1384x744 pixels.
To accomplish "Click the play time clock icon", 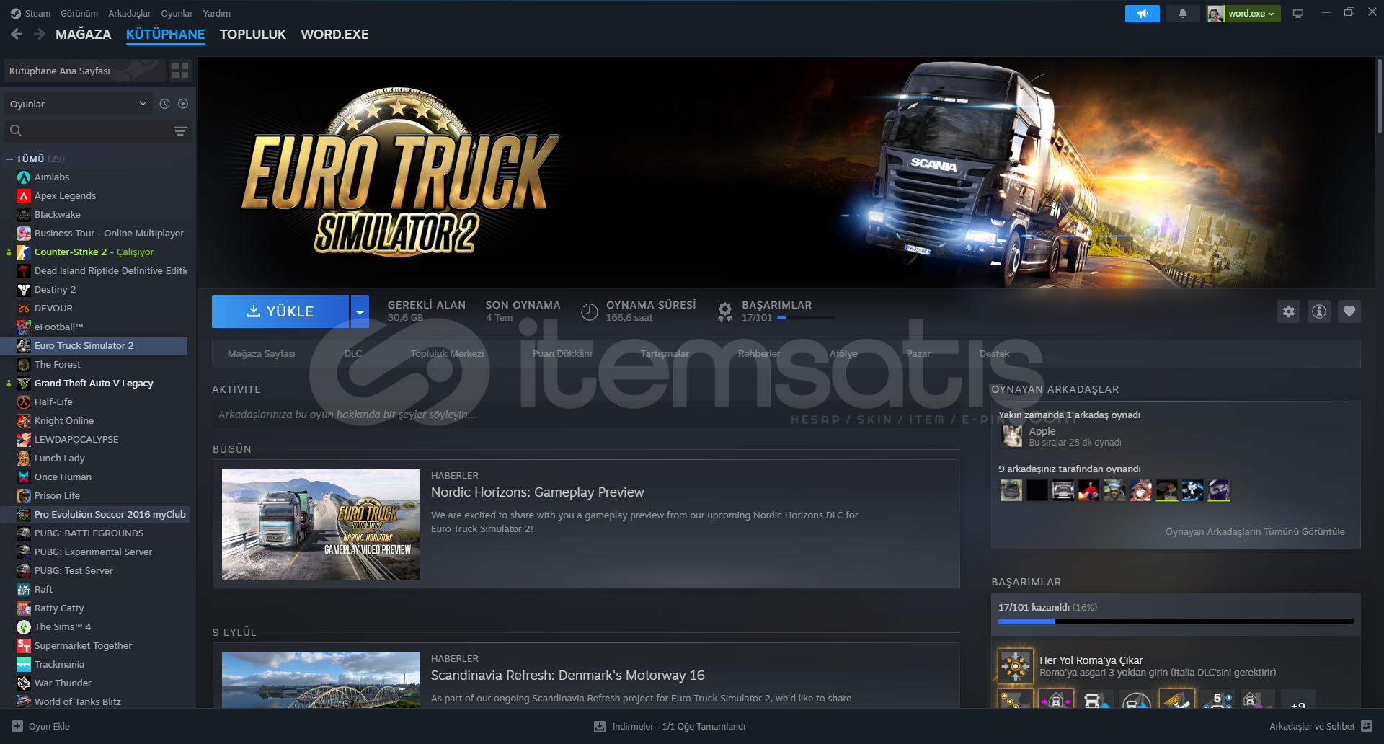I will (x=590, y=311).
